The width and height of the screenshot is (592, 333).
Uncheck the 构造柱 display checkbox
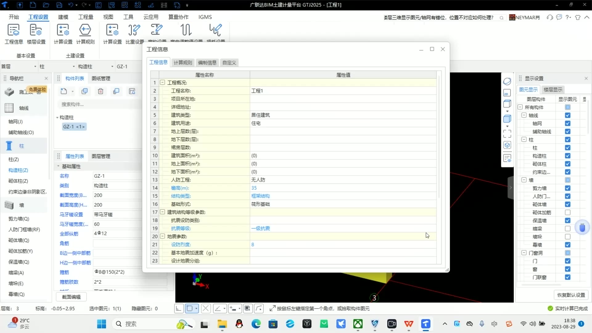click(568, 156)
